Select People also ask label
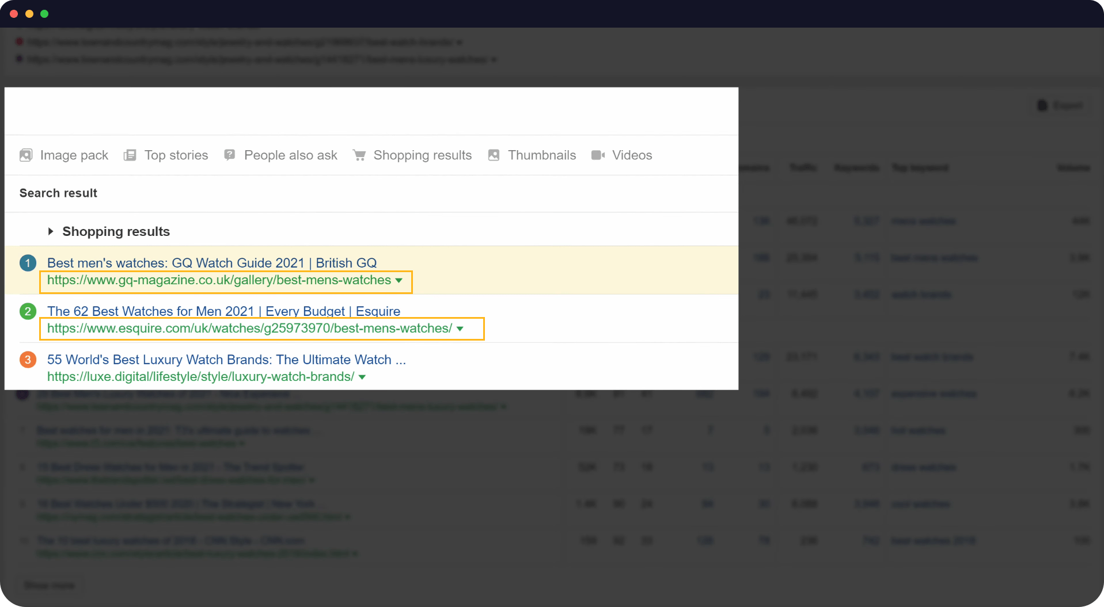Image resolution: width=1104 pixels, height=607 pixels. pyautogui.click(x=291, y=155)
